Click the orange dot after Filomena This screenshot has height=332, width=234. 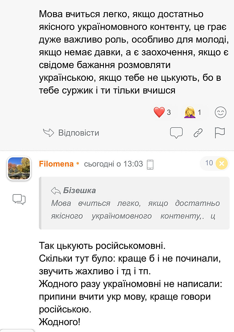(78, 164)
